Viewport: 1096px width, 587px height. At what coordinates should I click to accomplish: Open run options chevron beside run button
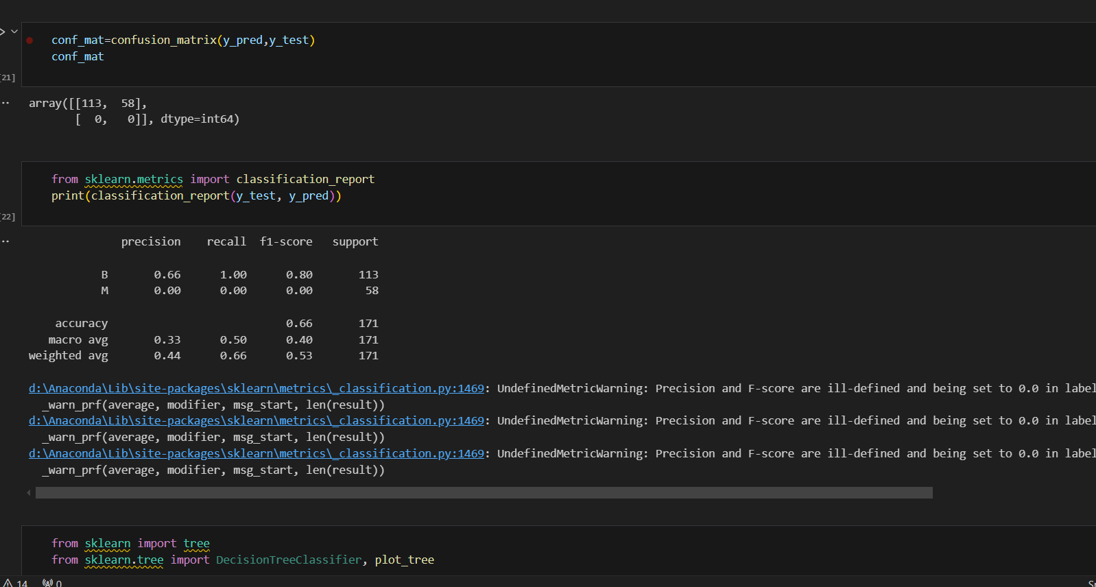pyautogui.click(x=14, y=32)
